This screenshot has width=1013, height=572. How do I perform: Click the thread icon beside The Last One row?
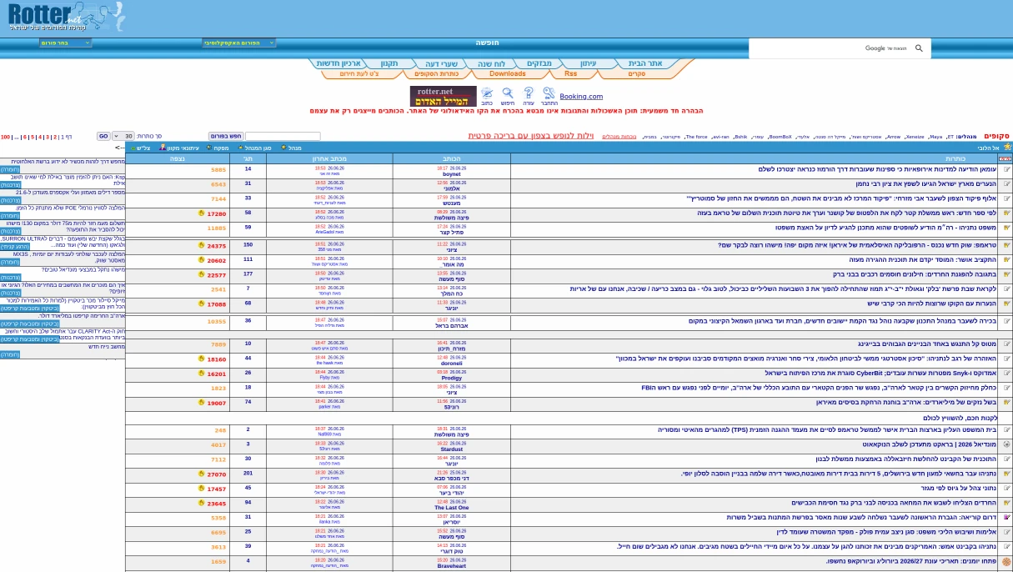click(1006, 503)
